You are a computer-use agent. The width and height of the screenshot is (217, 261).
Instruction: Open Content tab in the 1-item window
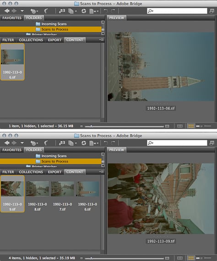(75, 40)
